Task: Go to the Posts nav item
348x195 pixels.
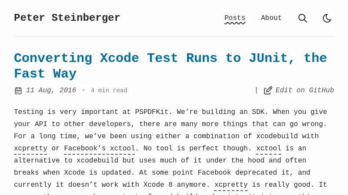Action: (234, 18)
